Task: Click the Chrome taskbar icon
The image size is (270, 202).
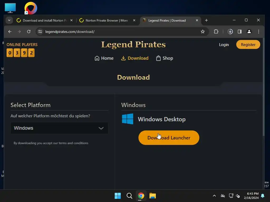Action: tap(141, 196)
